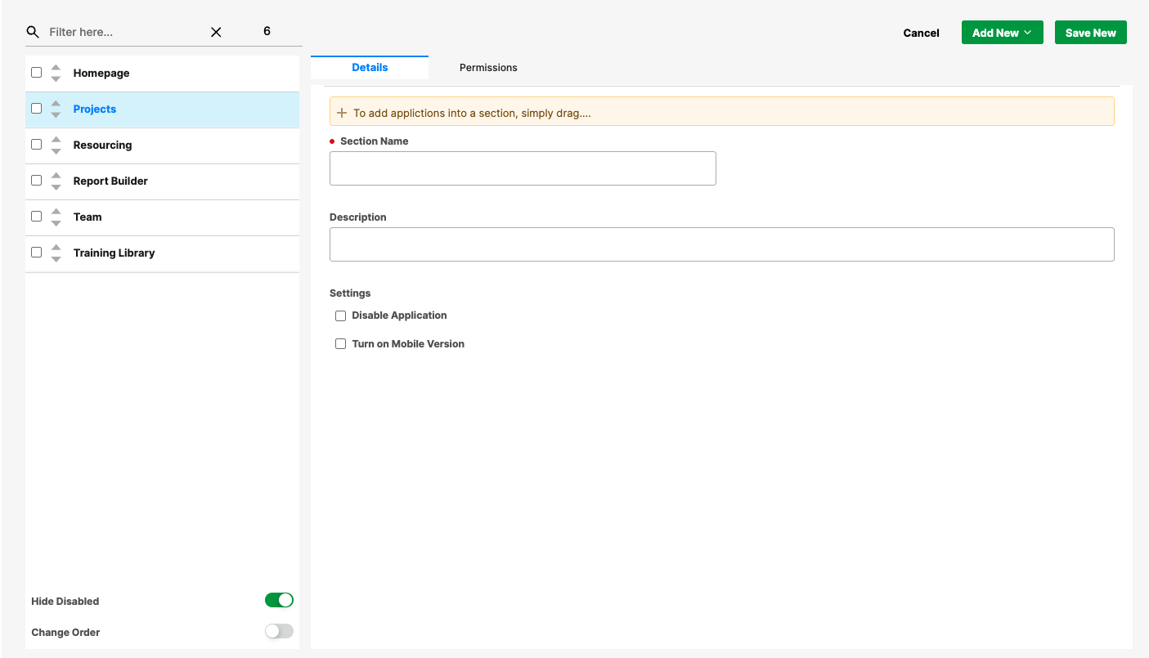Select the Resourcing list item
1149x658 pixels.
point(162,145)
